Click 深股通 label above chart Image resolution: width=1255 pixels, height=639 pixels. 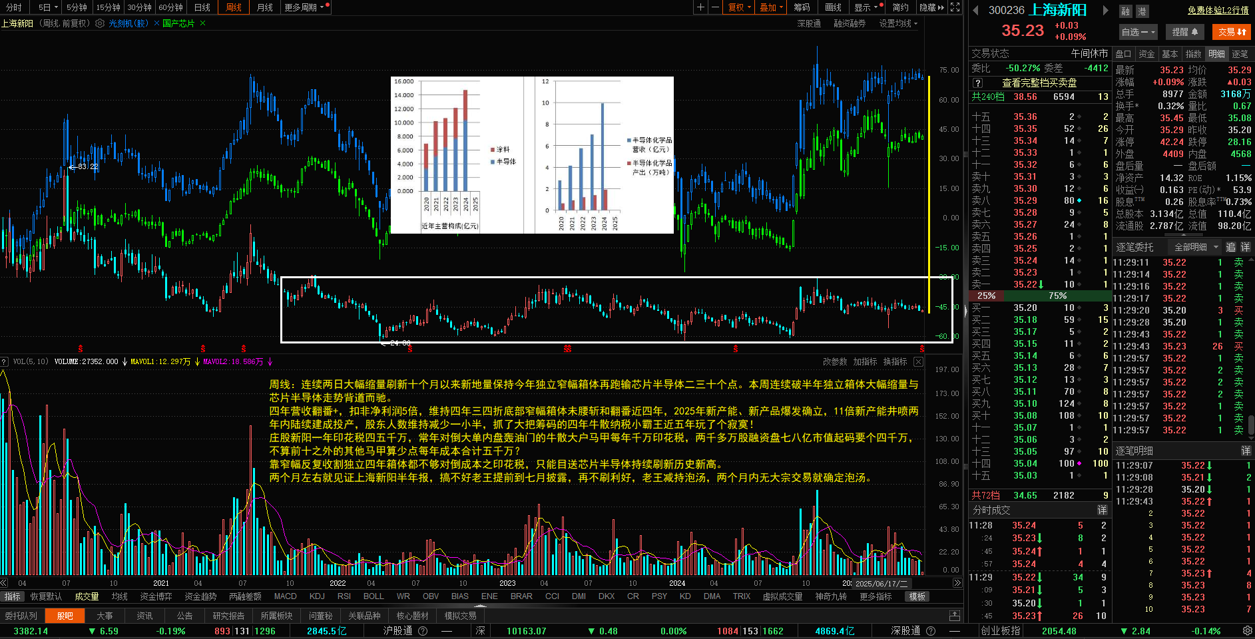point(809,23)
